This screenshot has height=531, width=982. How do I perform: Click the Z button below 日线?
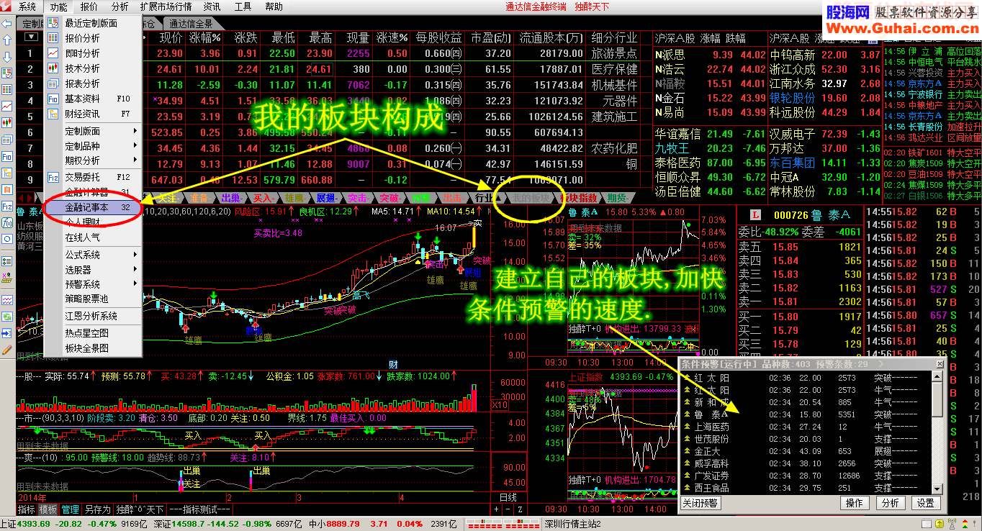(520, 509)
